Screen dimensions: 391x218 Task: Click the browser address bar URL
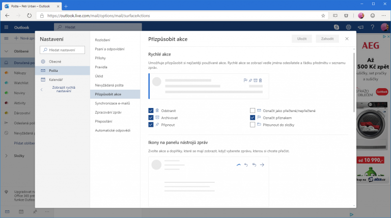[98, 16]
